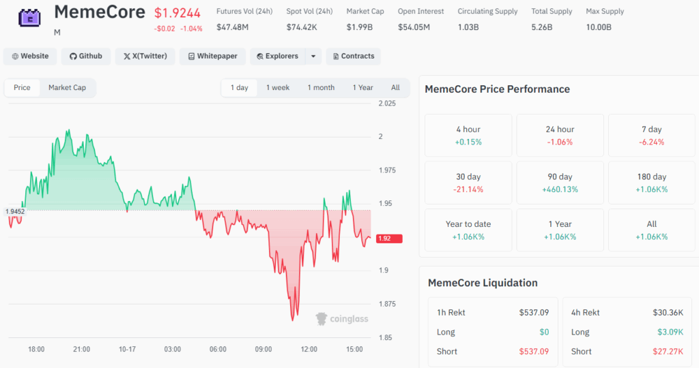699x368 pixels.
Task: Show the All time chart range
Action: tap(395, 88)
